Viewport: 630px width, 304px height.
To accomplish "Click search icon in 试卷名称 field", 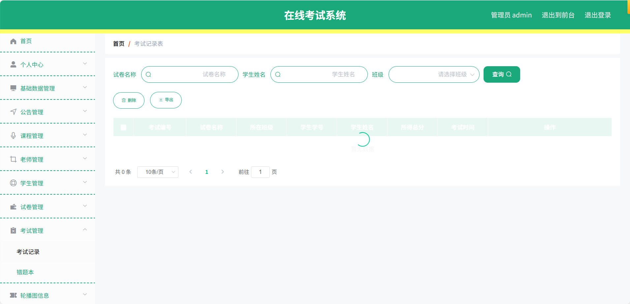I will (148, 74).
